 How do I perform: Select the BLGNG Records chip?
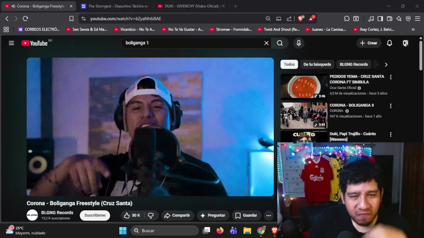click(354, 64)
